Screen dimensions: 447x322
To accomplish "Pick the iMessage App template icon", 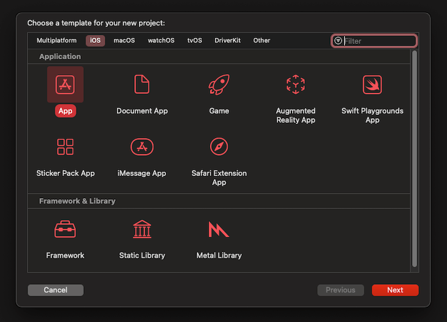I will [x=142, y=147].
